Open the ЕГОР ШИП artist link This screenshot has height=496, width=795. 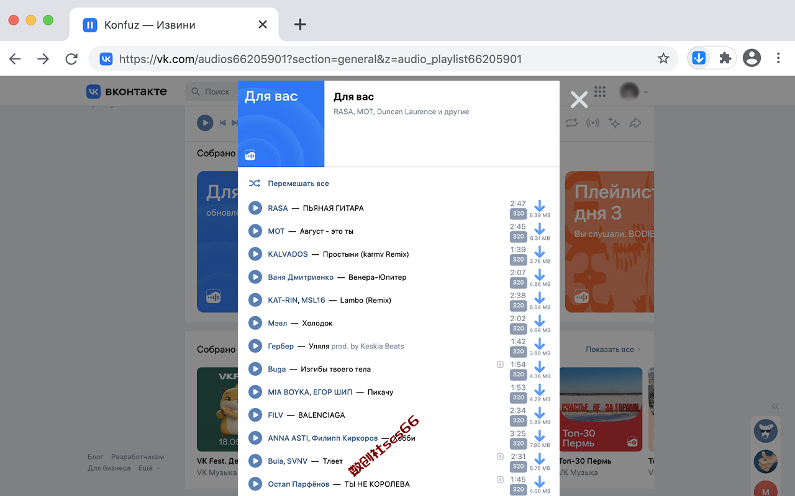coord(332,392)
